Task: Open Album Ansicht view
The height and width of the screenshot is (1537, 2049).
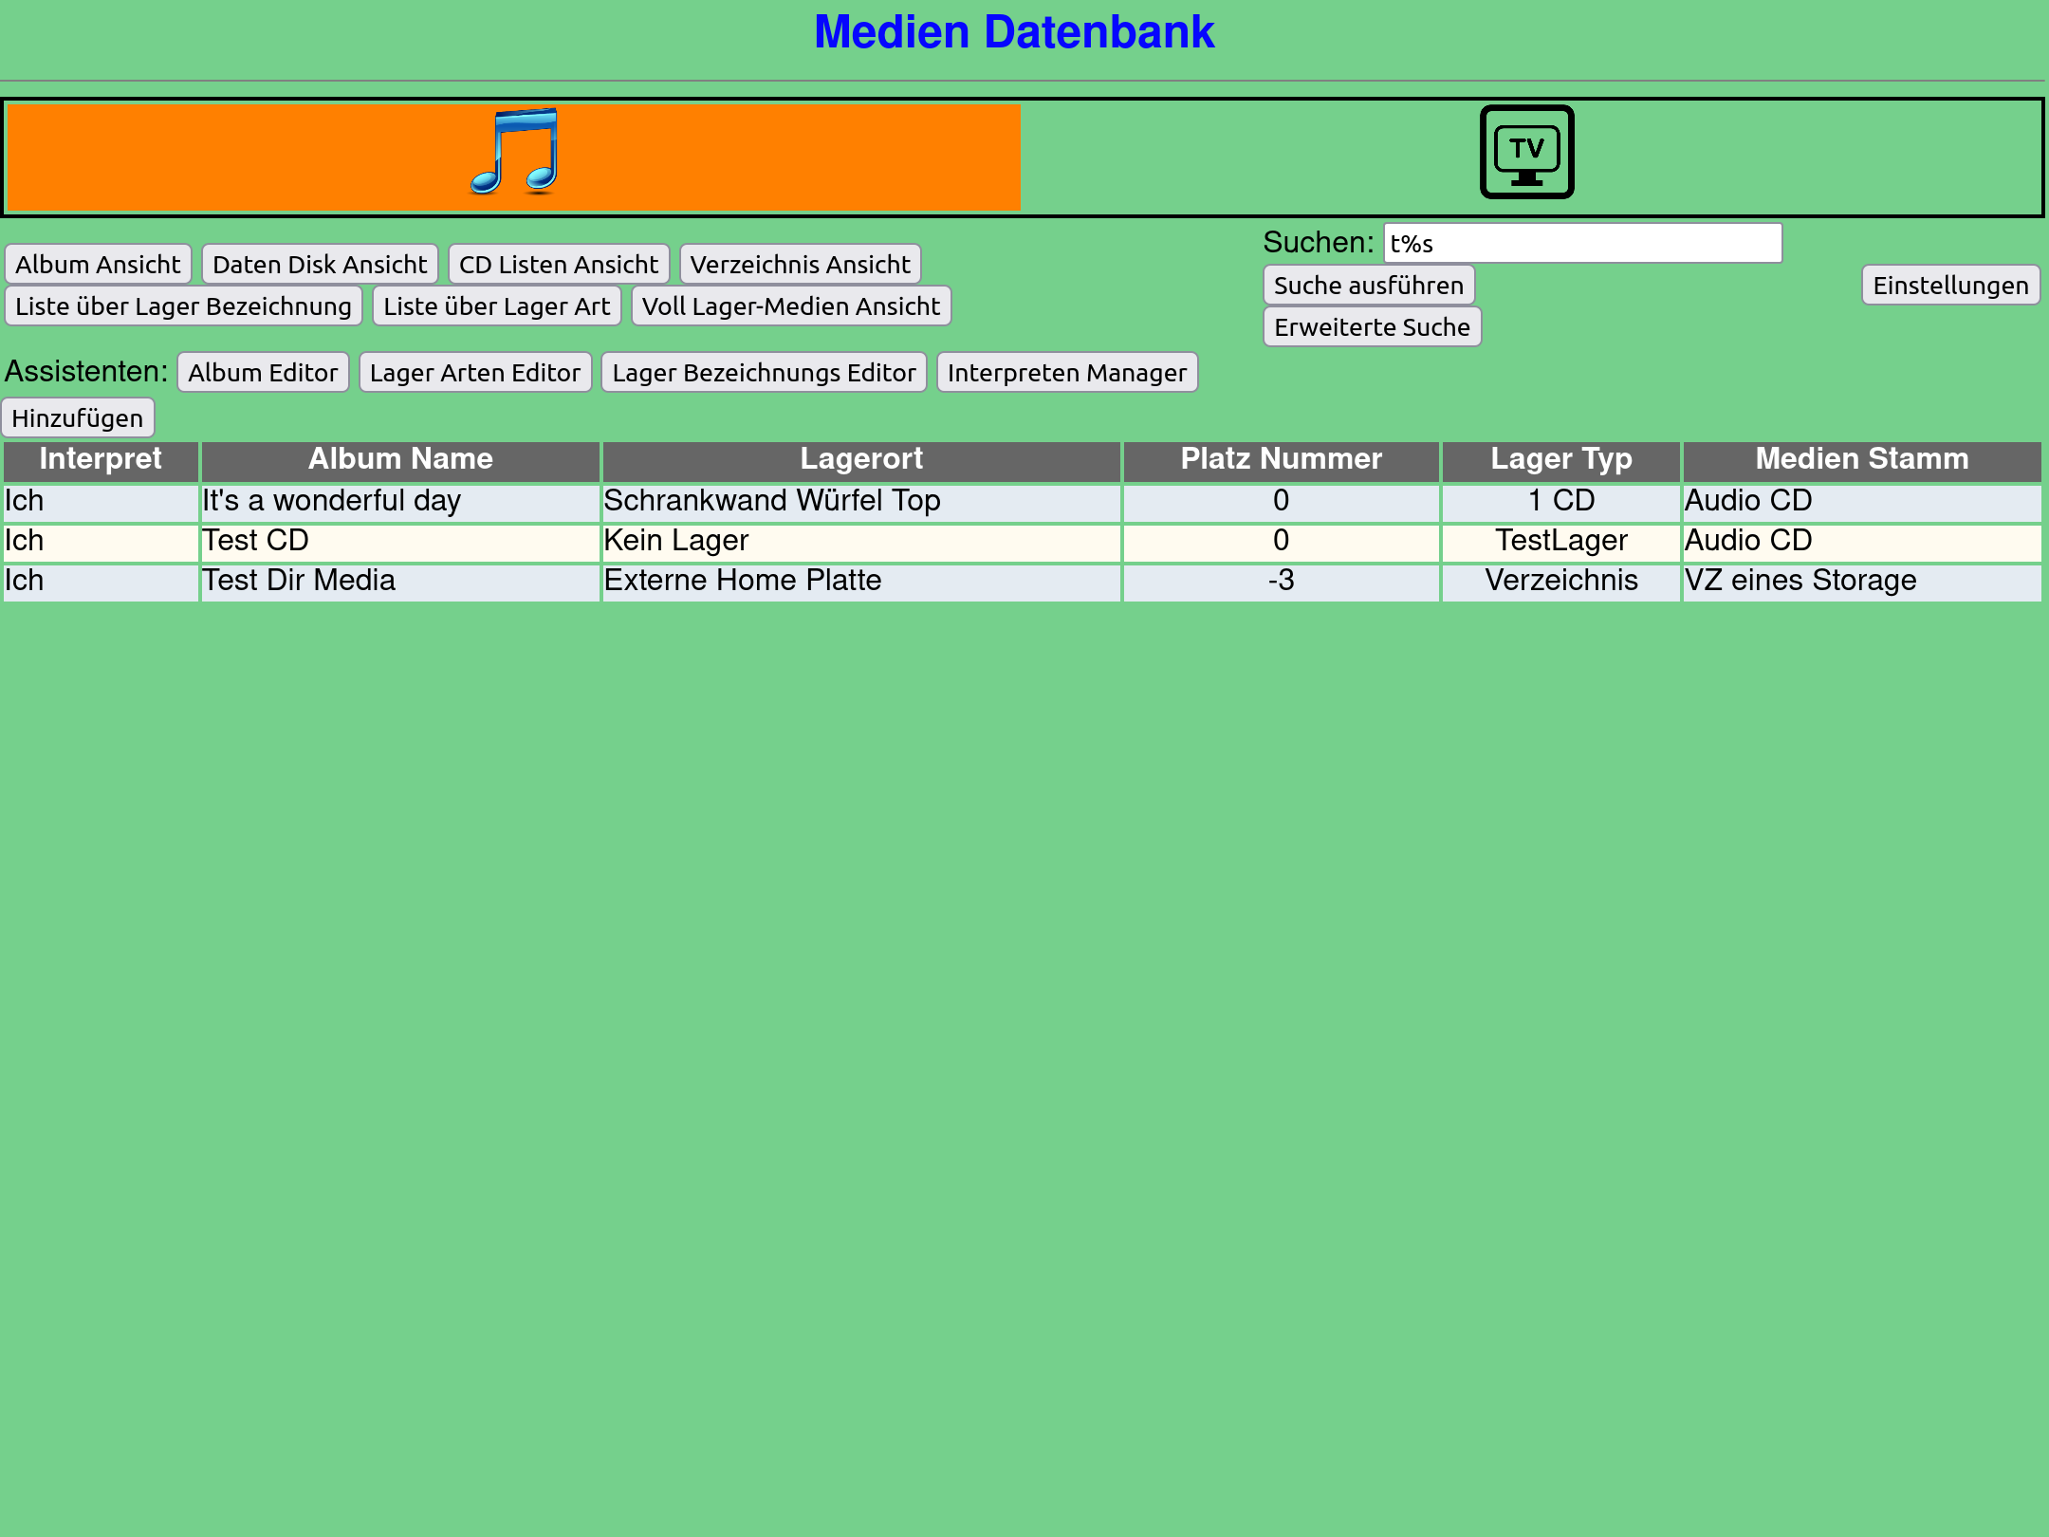Action: (x=98, y=265)
